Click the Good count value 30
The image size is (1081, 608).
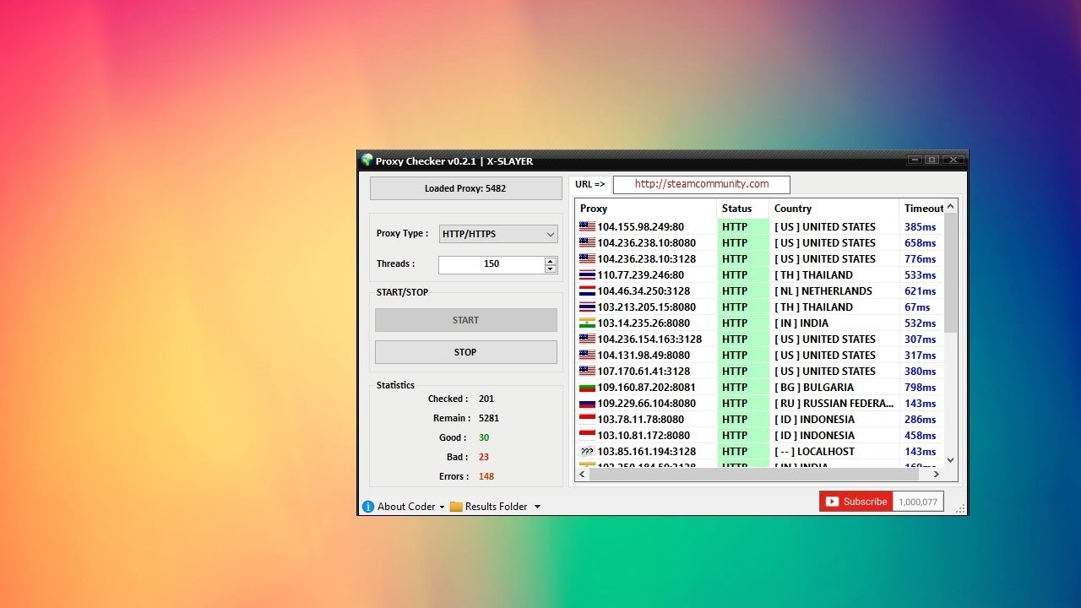point(484,437)
